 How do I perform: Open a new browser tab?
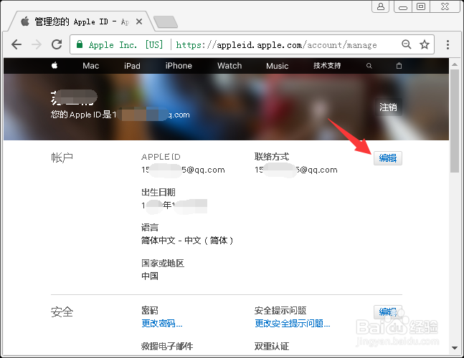pyautogui.click(x=166, y=22)
